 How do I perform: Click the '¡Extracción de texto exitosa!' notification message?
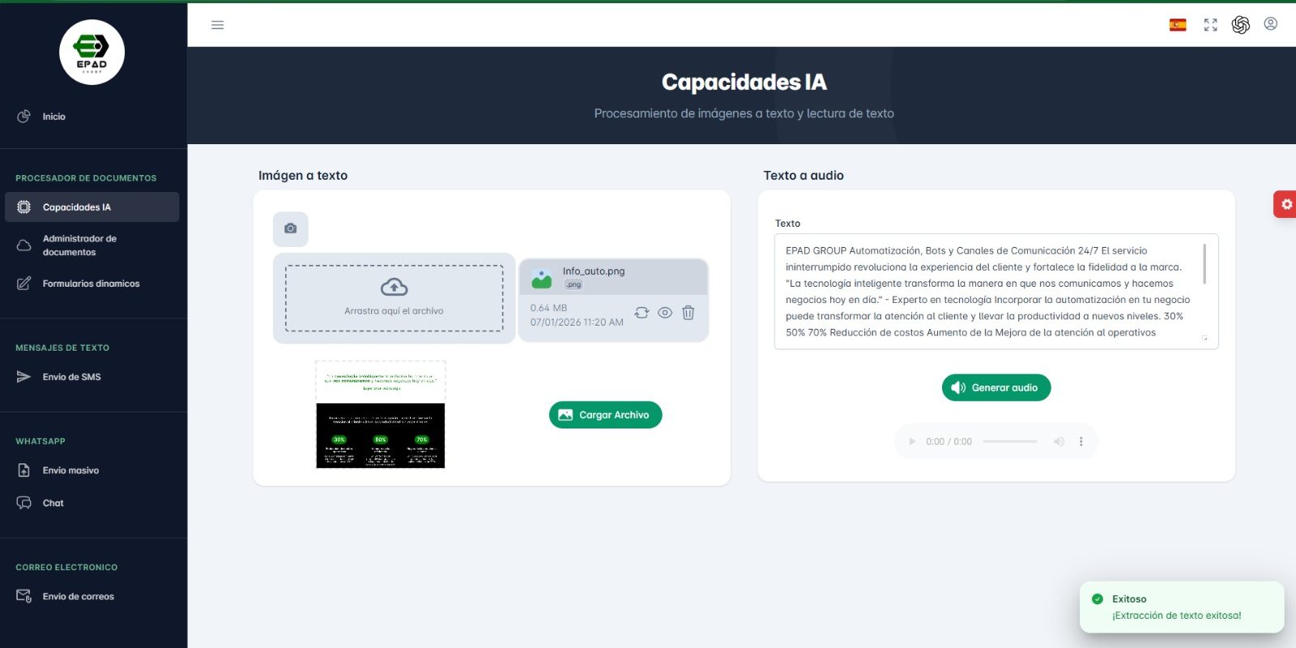point(1176,616)
